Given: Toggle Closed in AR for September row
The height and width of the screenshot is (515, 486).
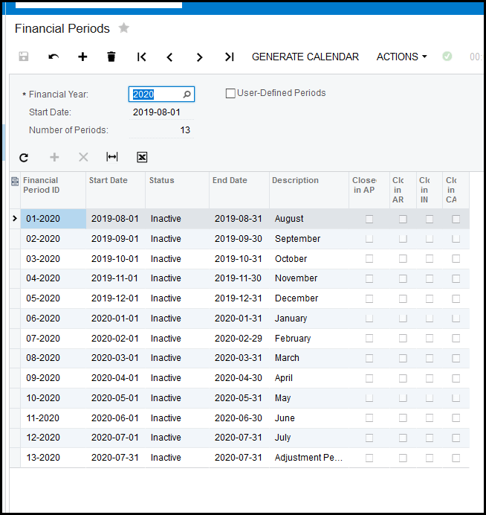Looking at the screenshot, I should (403, 239).
